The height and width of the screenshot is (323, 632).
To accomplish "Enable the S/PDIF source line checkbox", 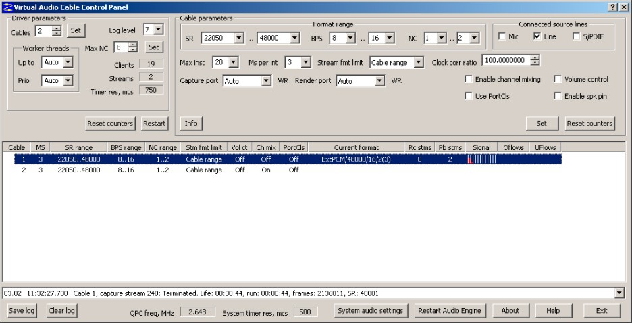I will pos(577,36).
